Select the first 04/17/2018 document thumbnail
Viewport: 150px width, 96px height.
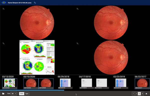pyautogui.click(x=86, y=84)
